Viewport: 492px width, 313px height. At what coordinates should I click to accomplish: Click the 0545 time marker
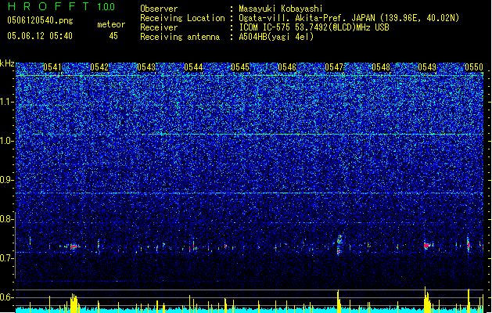[x=240, y=67]
